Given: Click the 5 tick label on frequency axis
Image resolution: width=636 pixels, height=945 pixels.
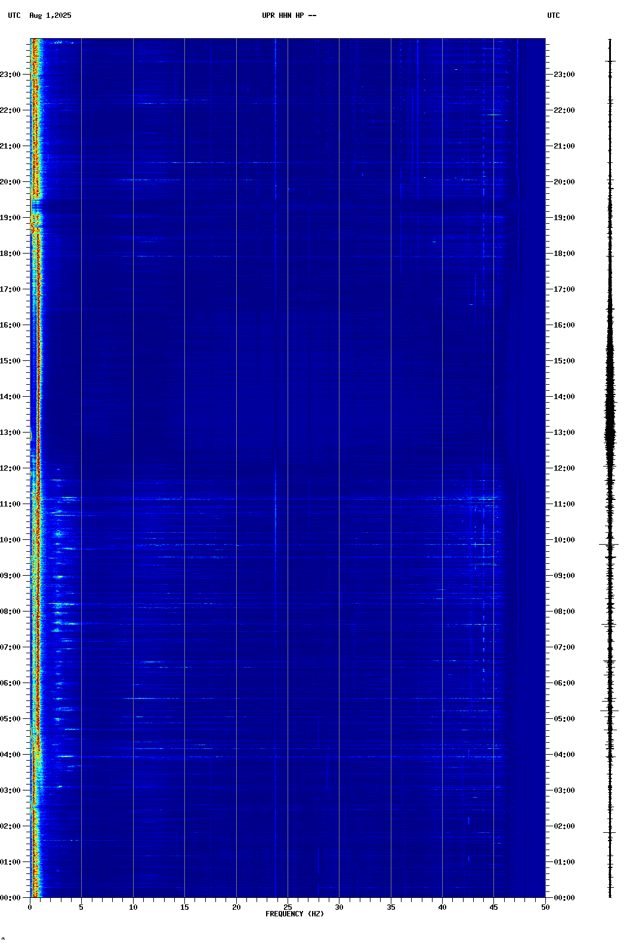Looking at the screenshot, I should [81, 907].
